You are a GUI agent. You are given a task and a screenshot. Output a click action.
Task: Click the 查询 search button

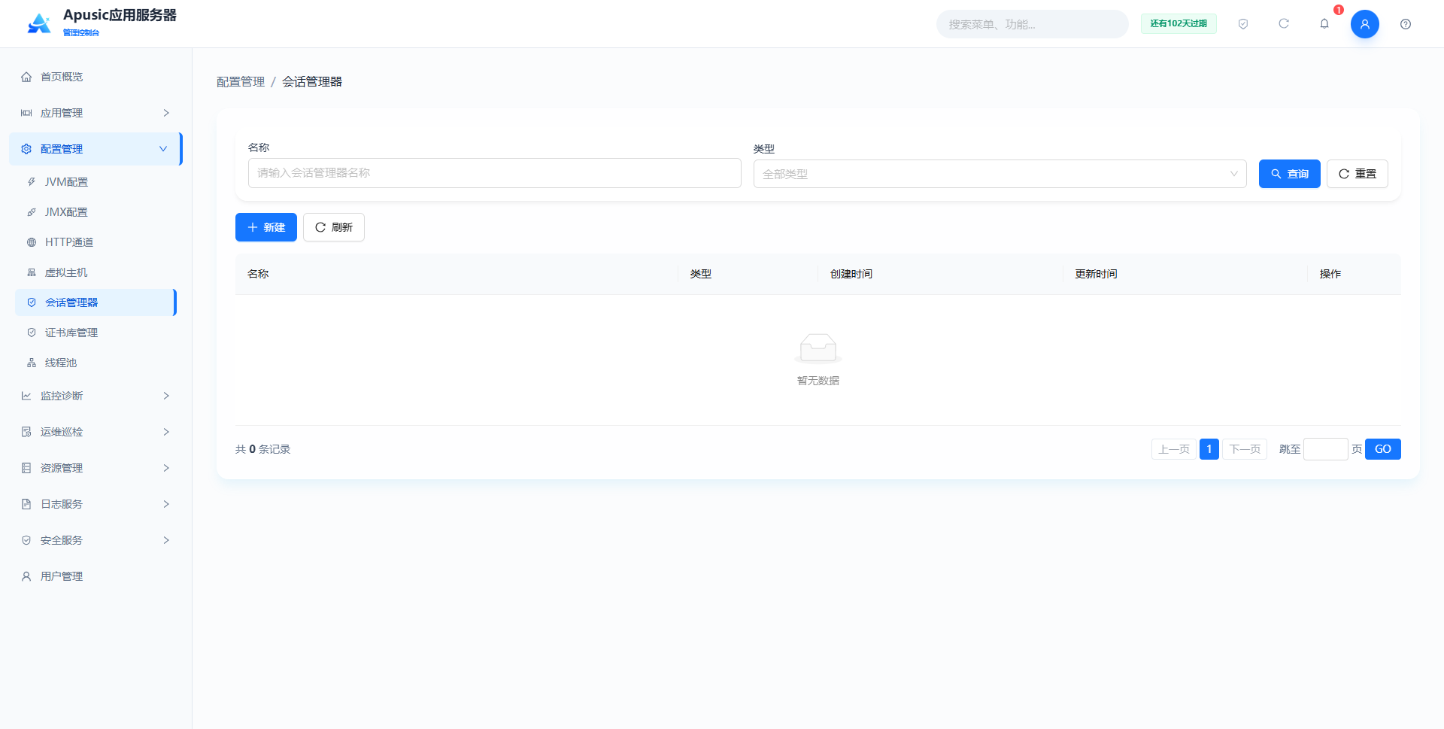[1289, 174]
